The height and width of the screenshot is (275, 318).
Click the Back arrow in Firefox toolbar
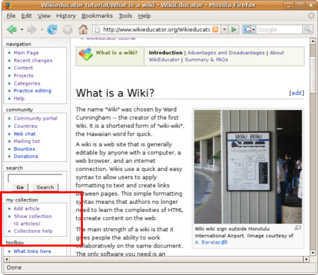click(x=12, y=30)
